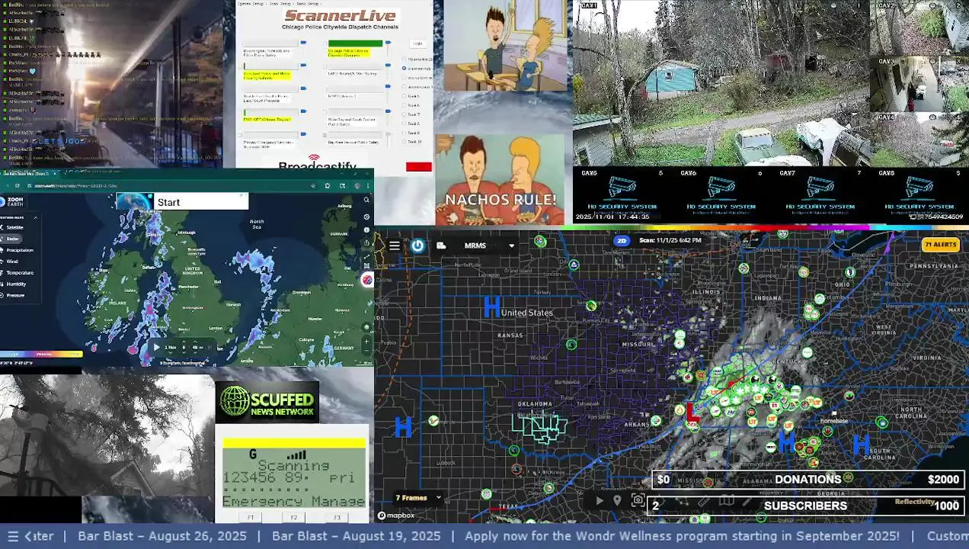The height and width of the screenshot is (549, 969).
Task: Open the Zoom Earth settings gear
Action: click(x=366, y=217)
